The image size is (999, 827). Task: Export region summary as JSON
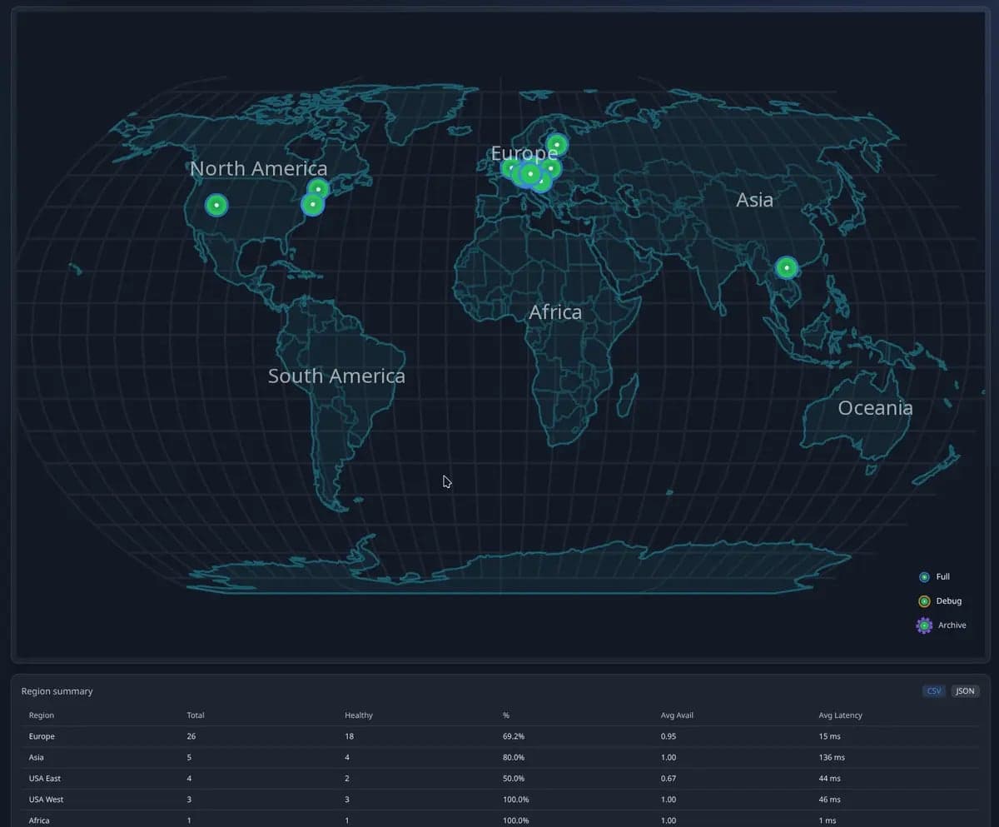point(965,691)
